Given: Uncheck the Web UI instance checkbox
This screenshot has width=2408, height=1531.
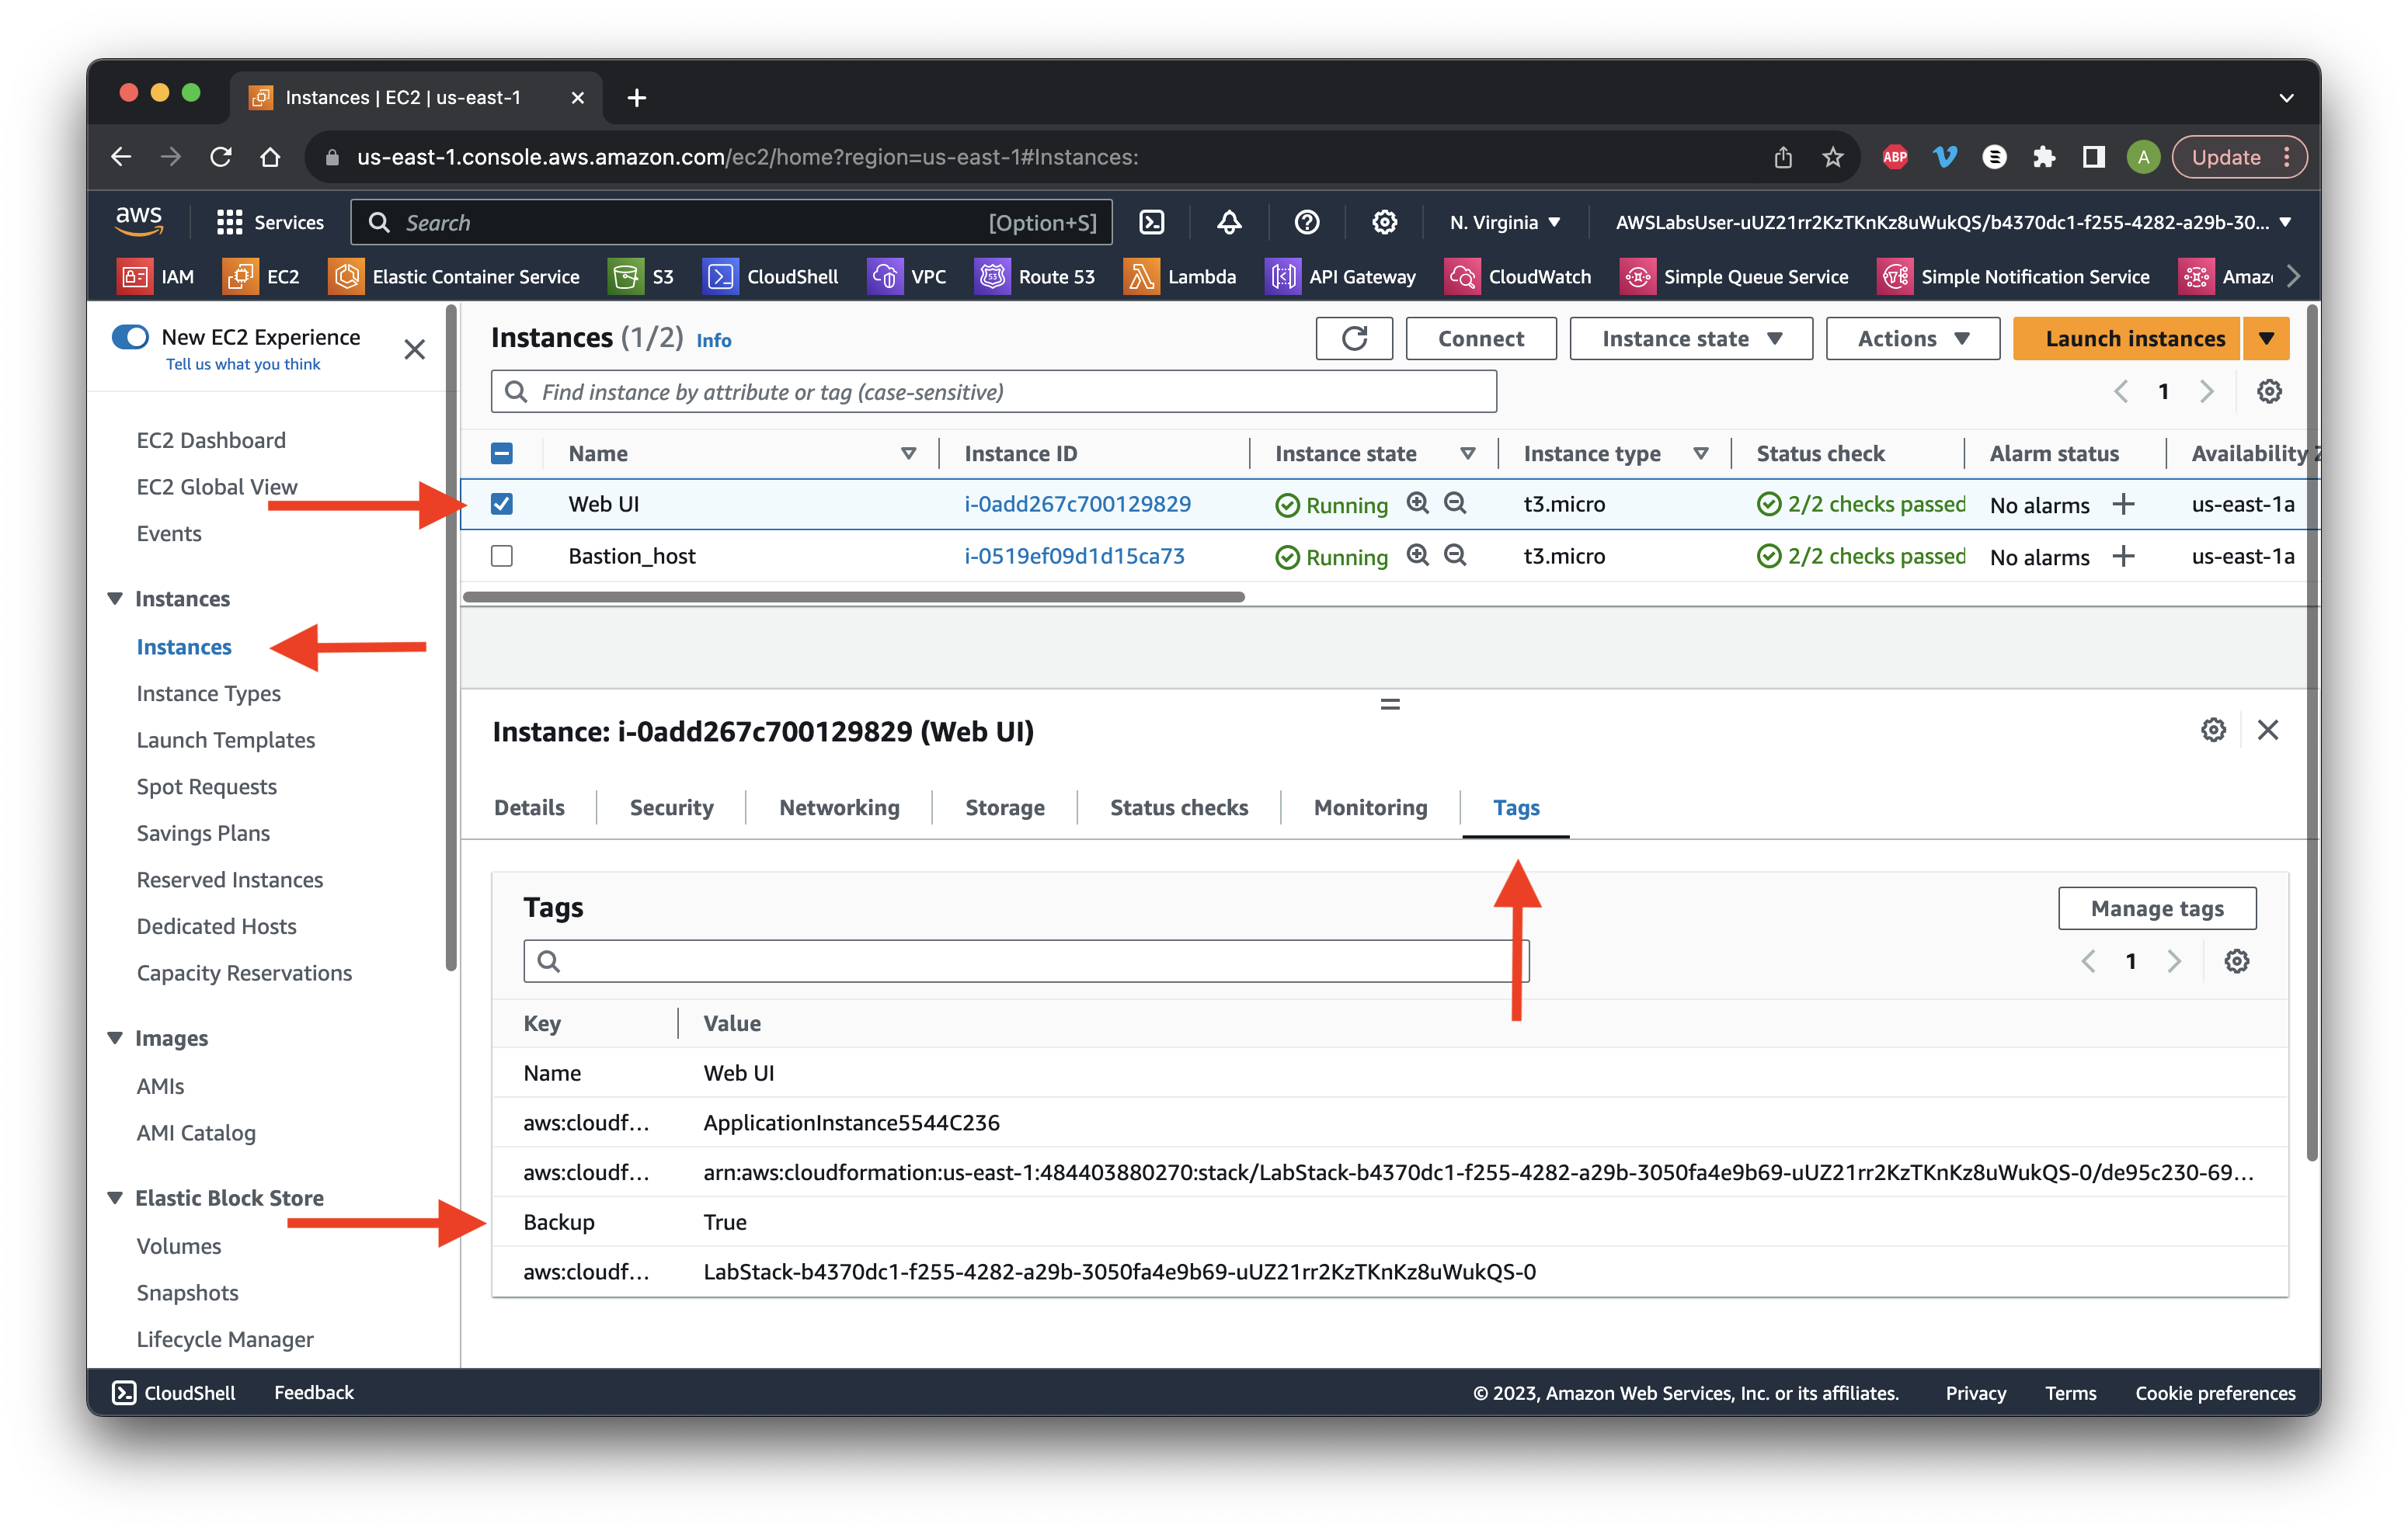Looking at the screenshot, I should [502, 504].
